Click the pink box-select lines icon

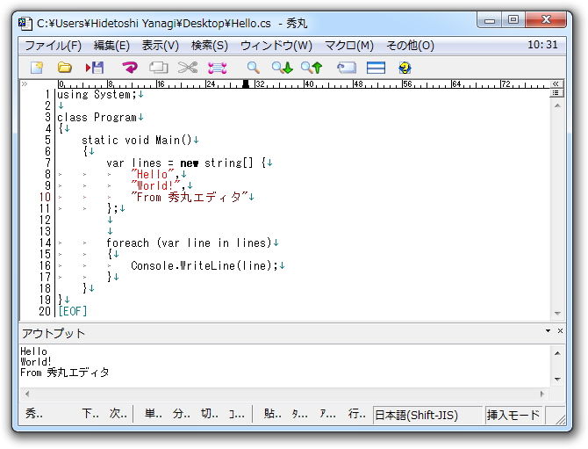pos(217,68)
